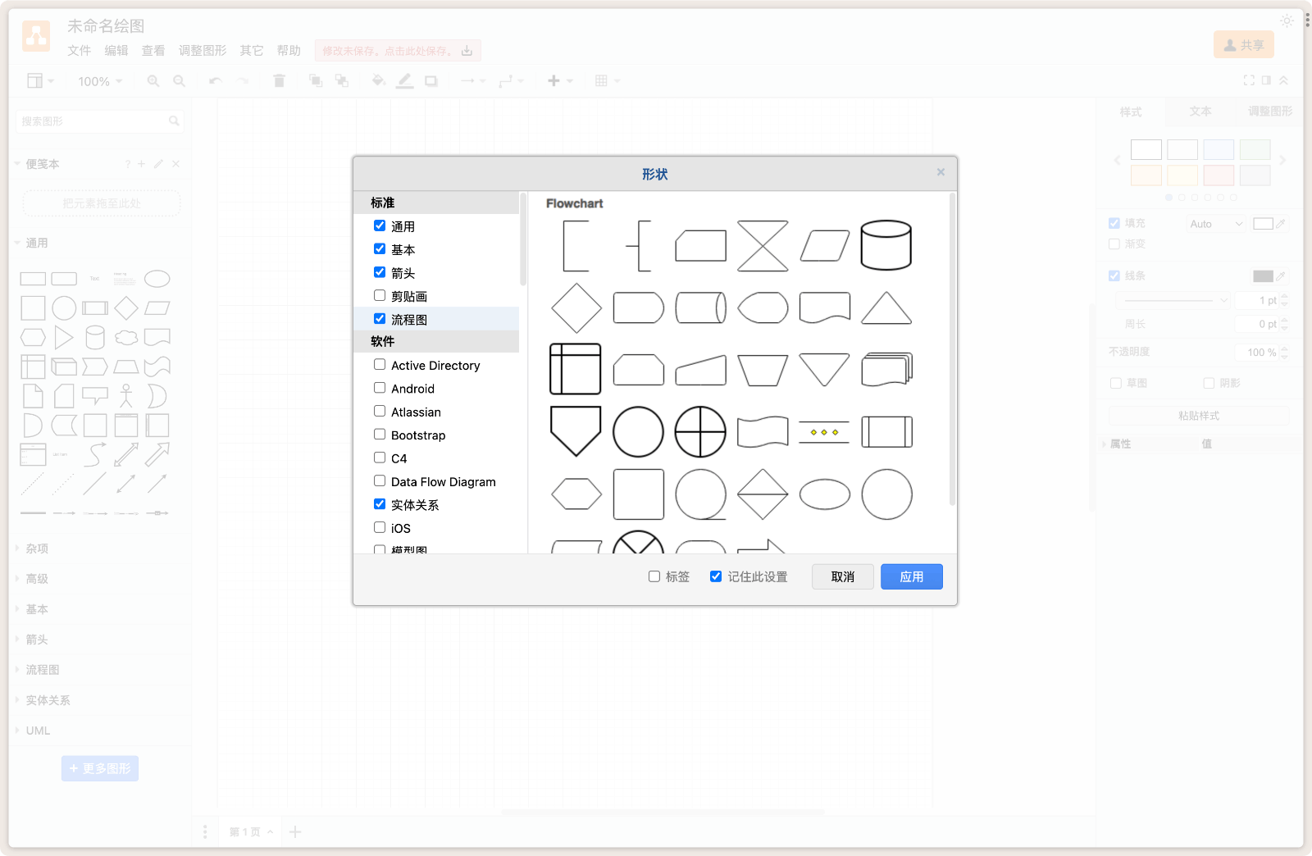Uncheck the 箭头 library checkbox
The height and width of the screenshot is (856, 1312).
380,272
